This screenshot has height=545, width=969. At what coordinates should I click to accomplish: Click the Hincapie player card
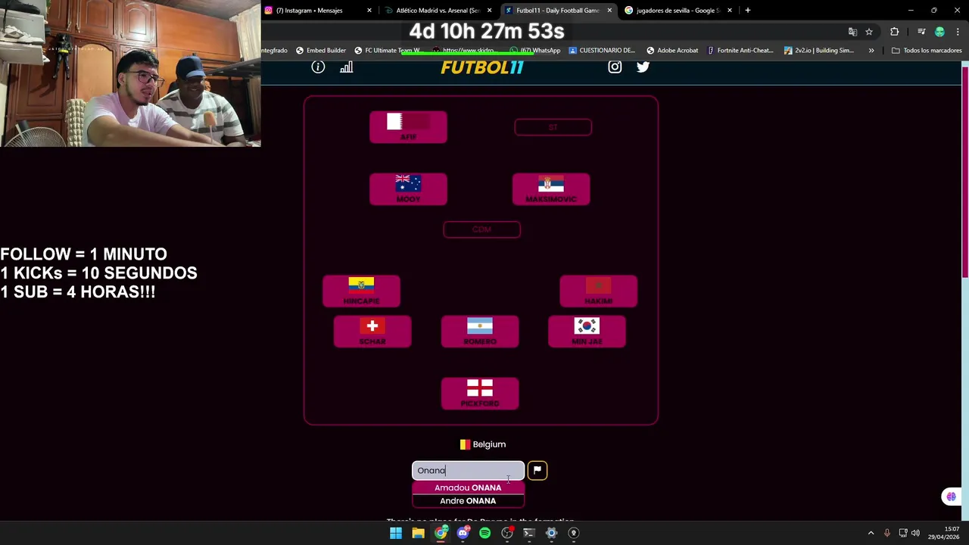[x=361, y=291]
